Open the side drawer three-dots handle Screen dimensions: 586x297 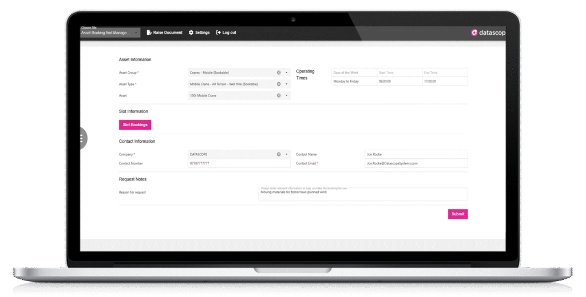(x=82, y=138)
